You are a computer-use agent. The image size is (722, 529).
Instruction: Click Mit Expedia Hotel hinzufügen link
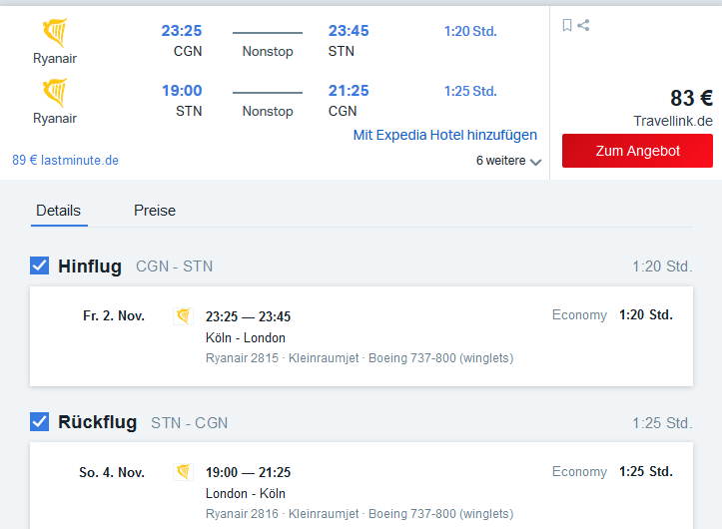pos(444,135)
